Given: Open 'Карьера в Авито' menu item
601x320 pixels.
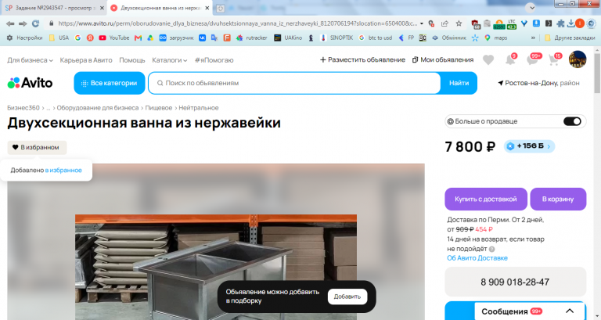Looking at the screenshot, I should click(86, 60).
